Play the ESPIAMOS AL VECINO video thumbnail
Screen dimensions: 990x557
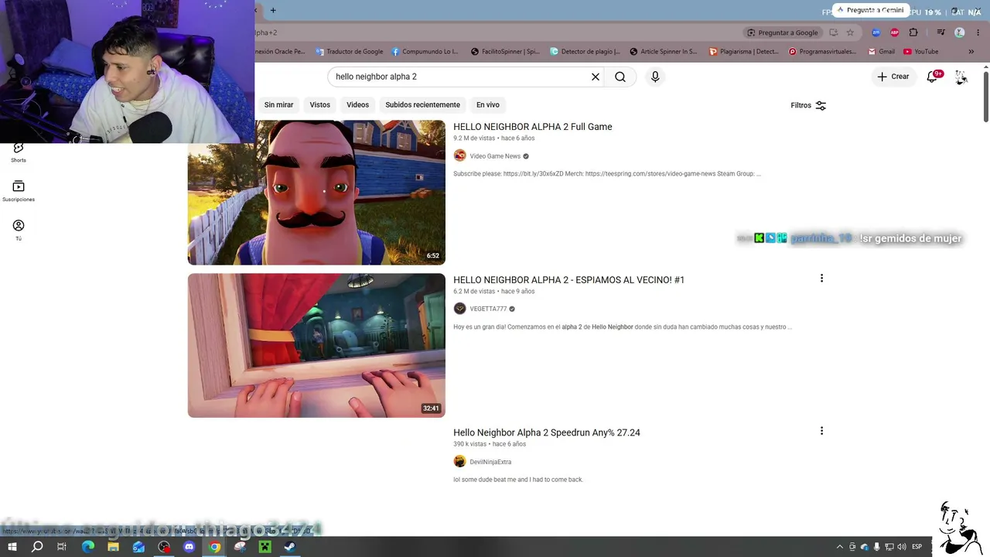click(316, 345)
